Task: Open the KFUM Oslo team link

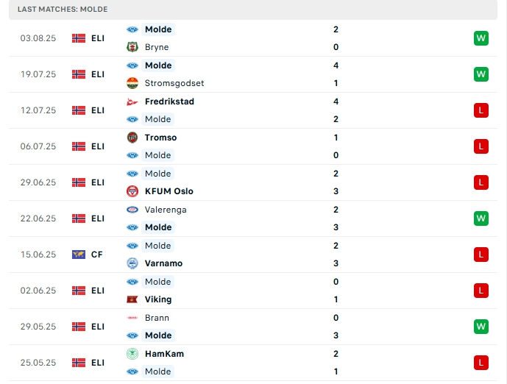Action: pyautogui.click(x=169, y=191)
